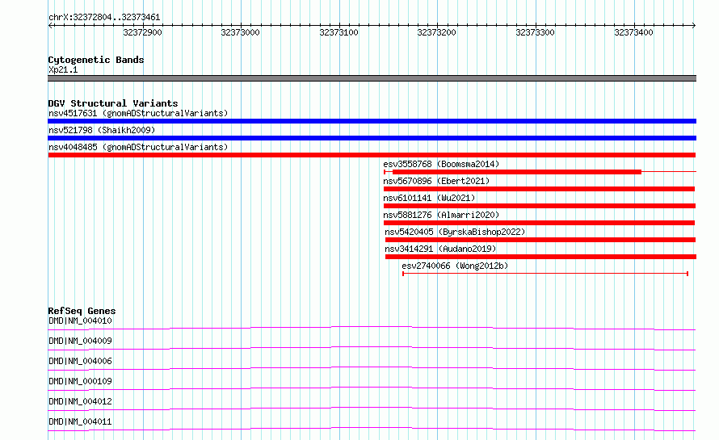Open esv3558768 (Boomsma2014) variant

pyautogui.click(x=441, y=164)
